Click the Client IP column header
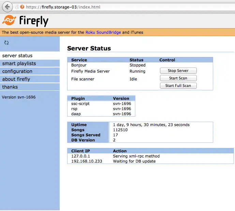 point(80,151)
